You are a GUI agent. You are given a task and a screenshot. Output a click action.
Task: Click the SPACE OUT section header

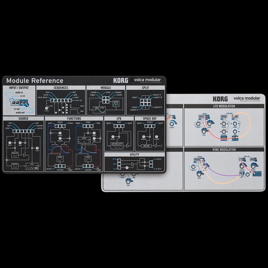point(150,118)
